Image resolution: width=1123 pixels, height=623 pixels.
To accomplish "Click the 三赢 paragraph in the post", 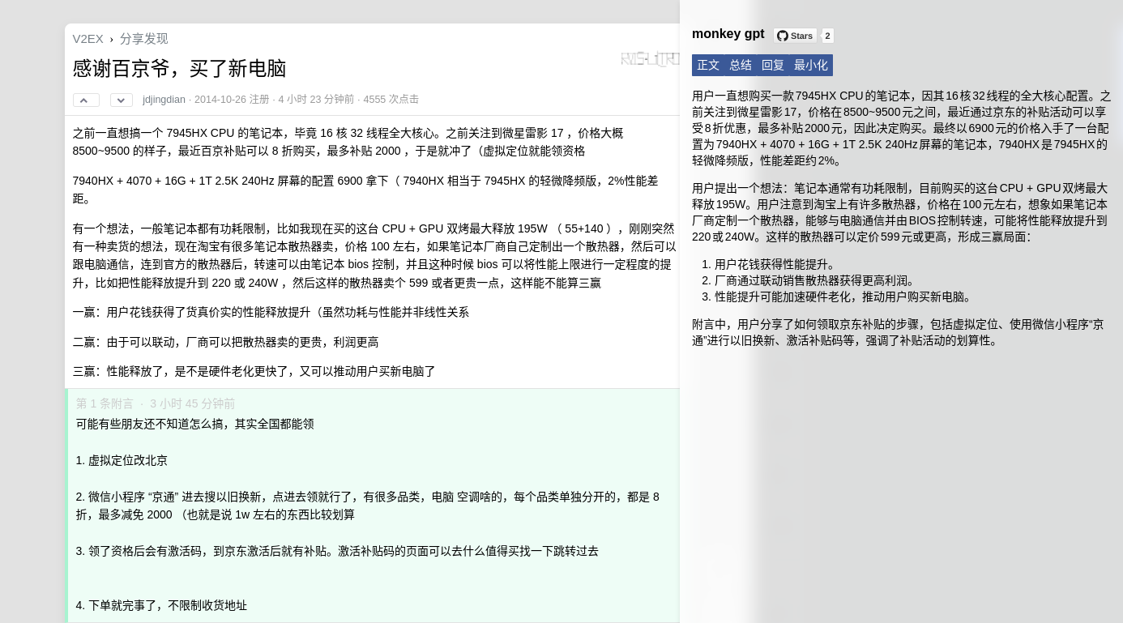I will (254, 371).
